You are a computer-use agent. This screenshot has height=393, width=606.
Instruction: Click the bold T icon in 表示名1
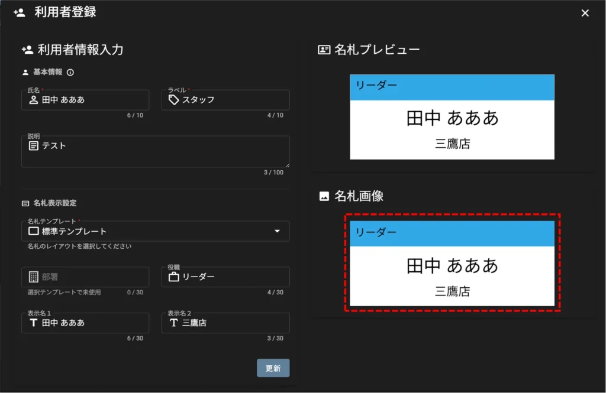tap(34, 323)
